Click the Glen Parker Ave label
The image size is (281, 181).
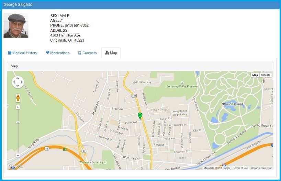pos(142,82)
